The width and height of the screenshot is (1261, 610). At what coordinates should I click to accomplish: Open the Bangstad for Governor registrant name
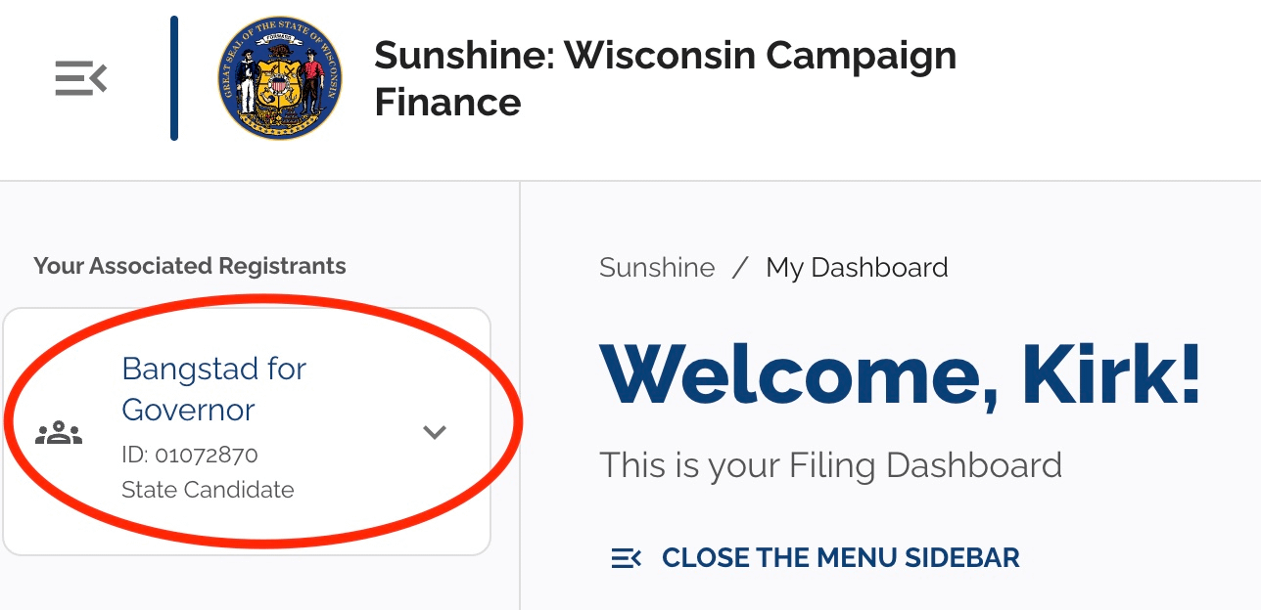[x=213, y=389]
